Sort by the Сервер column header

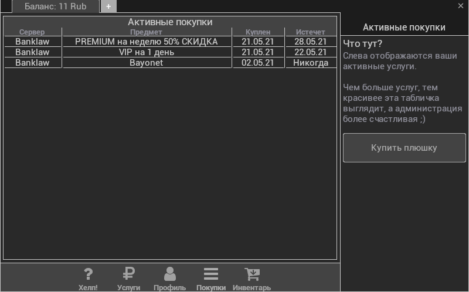[32, 32]
